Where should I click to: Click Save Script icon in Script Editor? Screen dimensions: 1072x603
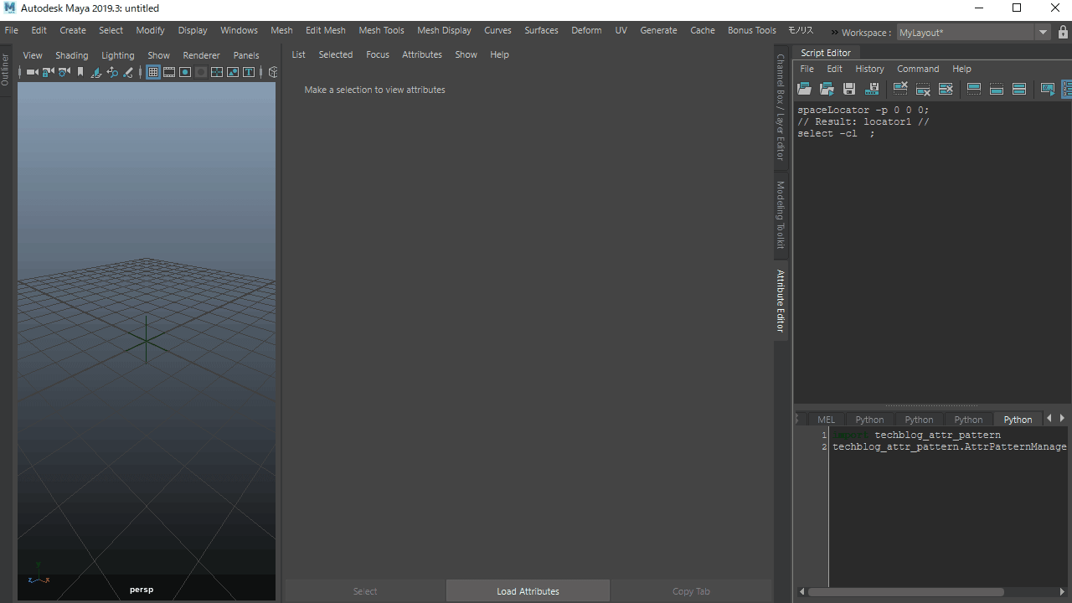(849, 89)
